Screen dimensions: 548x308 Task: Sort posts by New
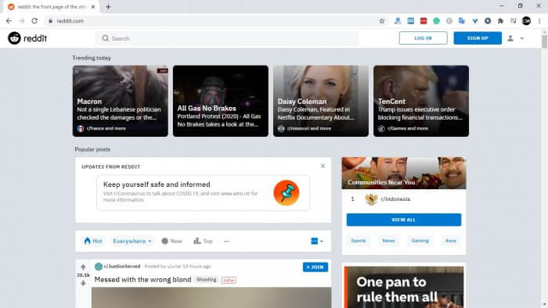coord(171,241)
